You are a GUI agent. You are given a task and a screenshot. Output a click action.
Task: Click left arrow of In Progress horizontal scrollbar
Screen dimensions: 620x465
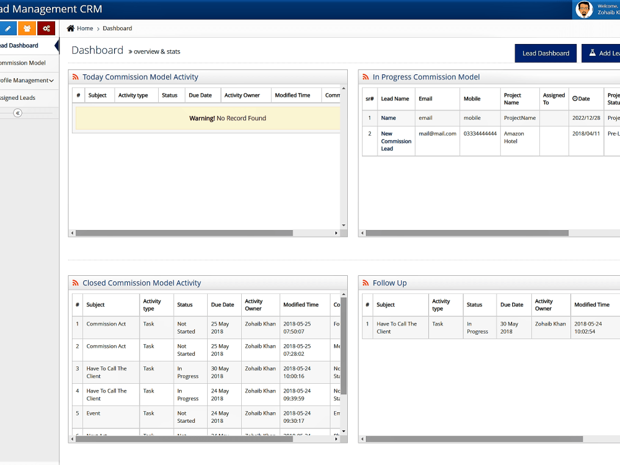[x=362, y=233]
